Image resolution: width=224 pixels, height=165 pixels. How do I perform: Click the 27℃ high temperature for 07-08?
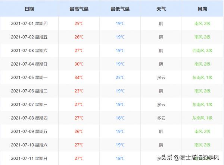[x=79, y=118]
